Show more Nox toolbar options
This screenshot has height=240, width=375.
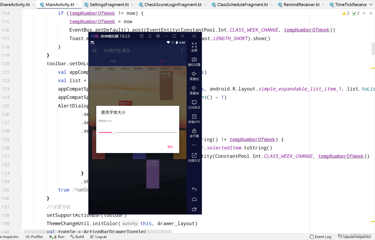pyautogui.click(x=194, y=145)
